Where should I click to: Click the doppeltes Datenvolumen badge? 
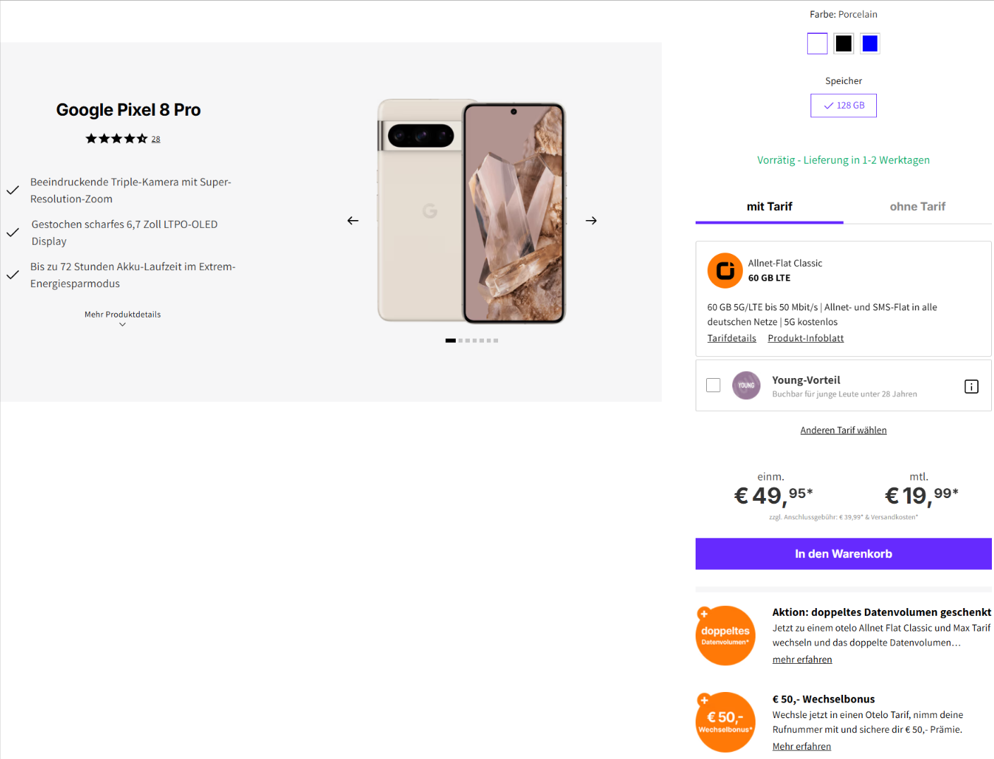pyautogui.click(x=725, y=636)
